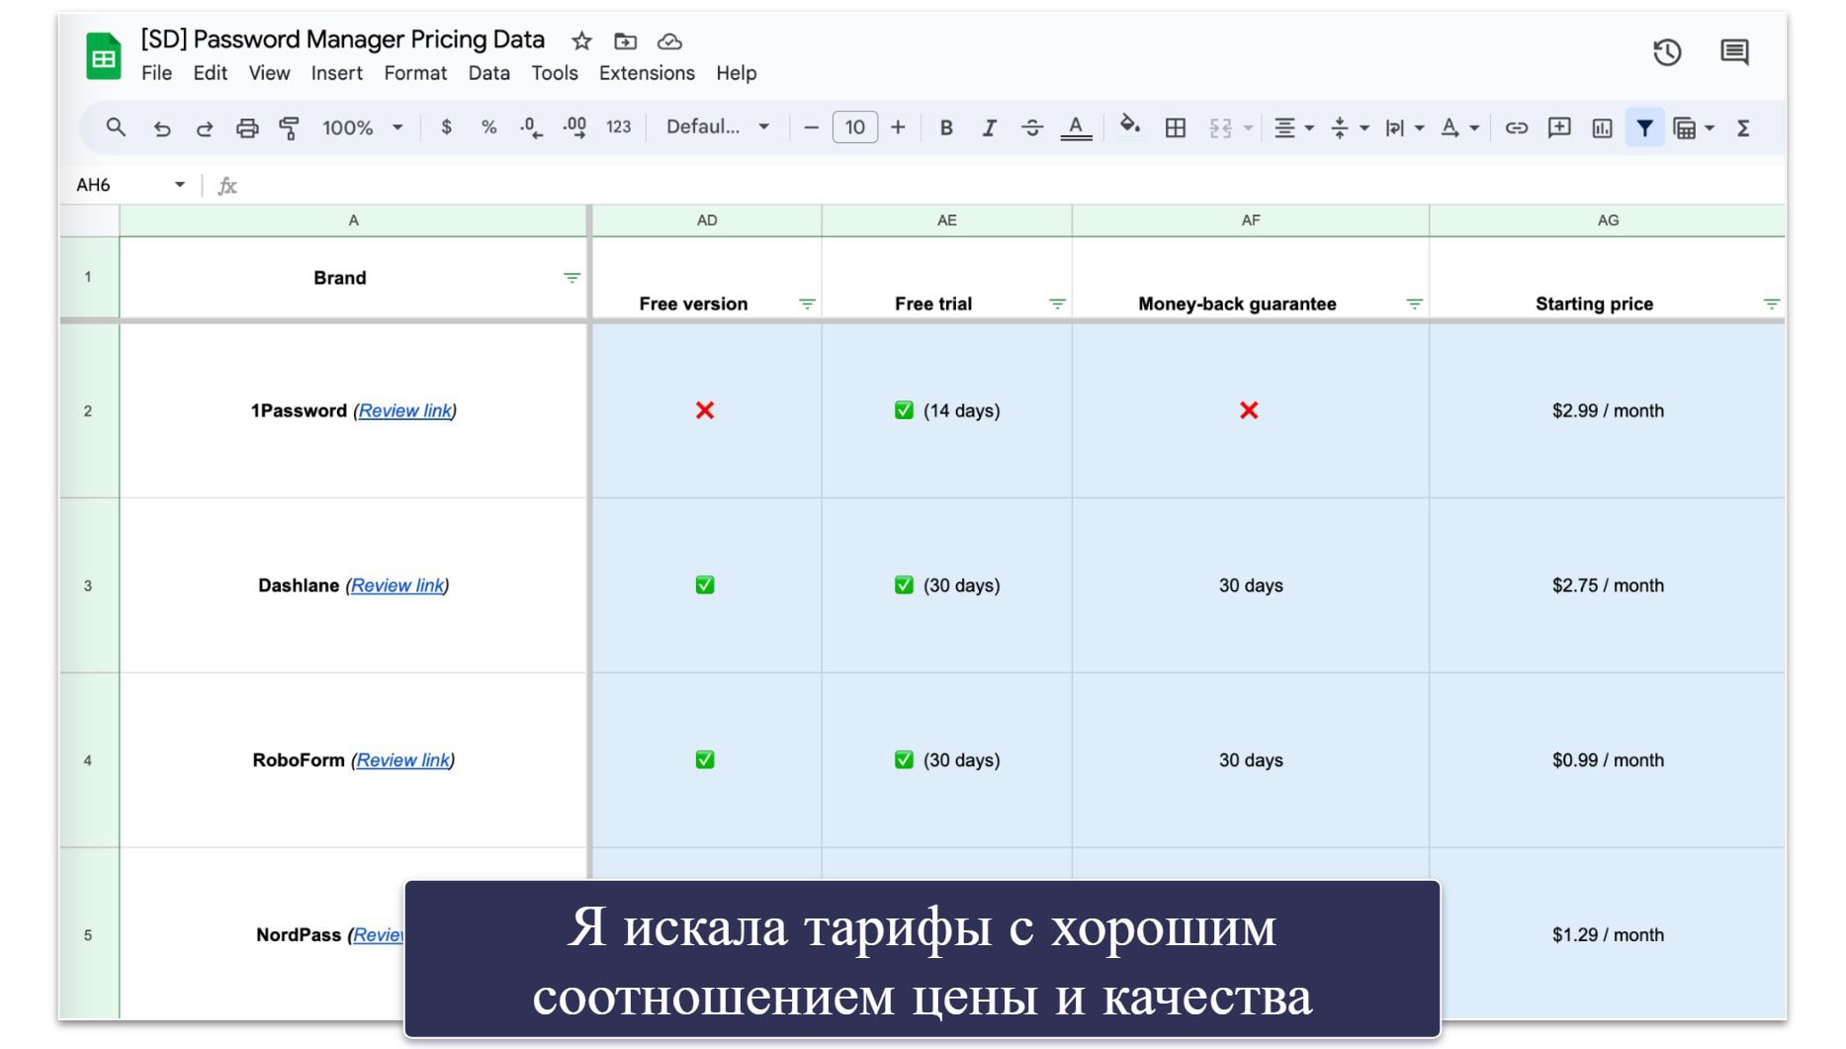Format as currency with dollar icon
This screenshot has height=1049, width=1846.
click(447, 128)
